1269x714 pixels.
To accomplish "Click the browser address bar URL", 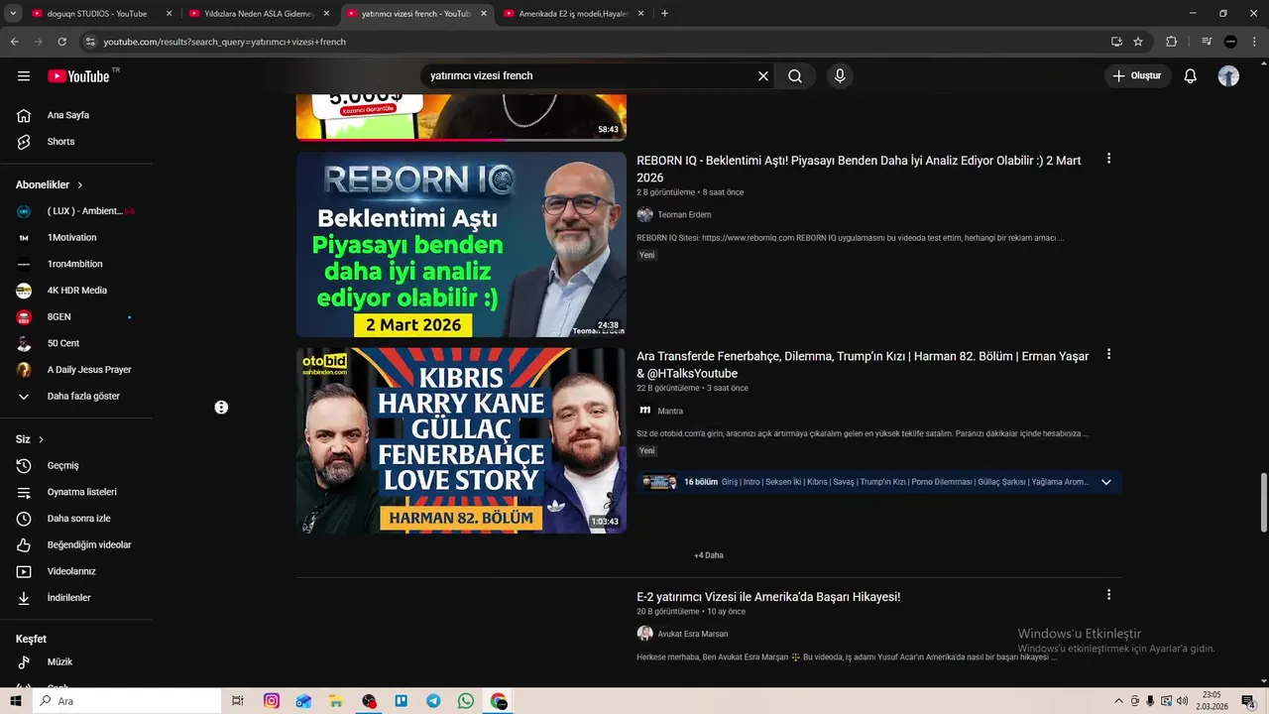I will [225, 42].
